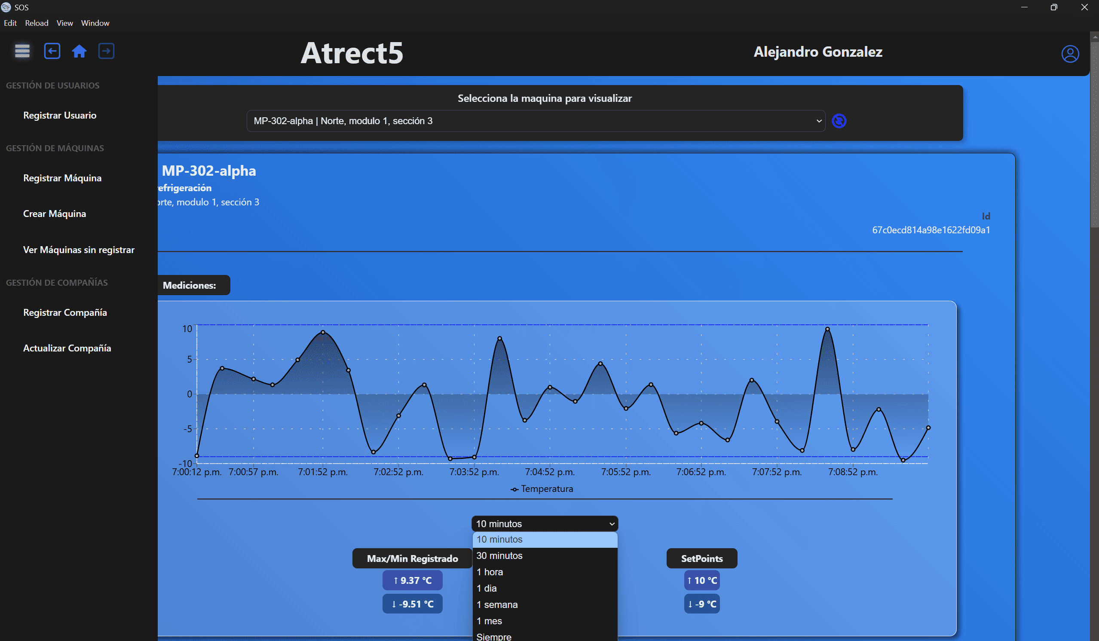Image resolution: width=1099 pixels, height=641 pixels.
Task: Toggle the Temperatura legend entry
Action: click(x=542, y=489)
